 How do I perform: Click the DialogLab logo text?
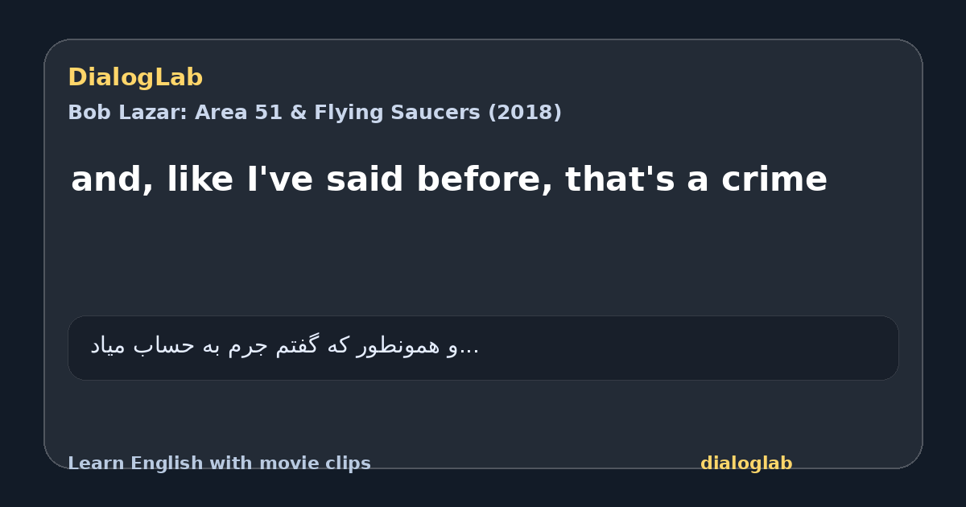135,78
